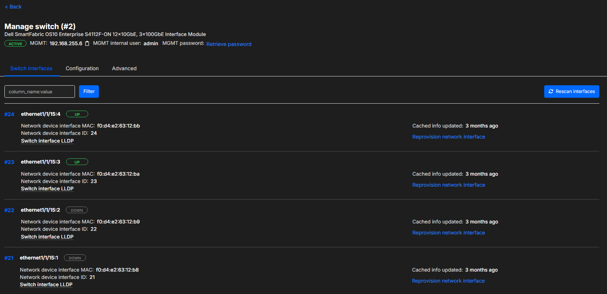This screenshot has height=294, width=607.
Task: Select the Switch interfaces tab
Action: [31, 68]
